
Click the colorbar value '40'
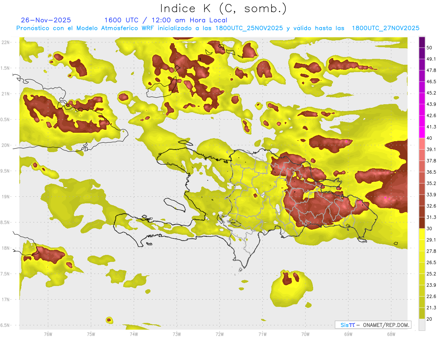[x=429, y=138]
